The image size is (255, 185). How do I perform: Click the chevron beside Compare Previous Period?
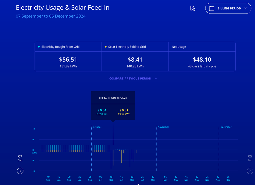[x=156, y=78]
